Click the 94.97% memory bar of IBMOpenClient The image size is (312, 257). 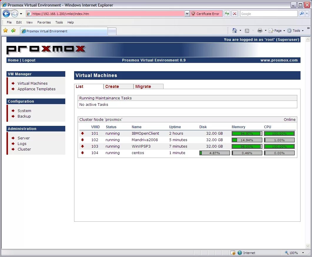point(247,133)
